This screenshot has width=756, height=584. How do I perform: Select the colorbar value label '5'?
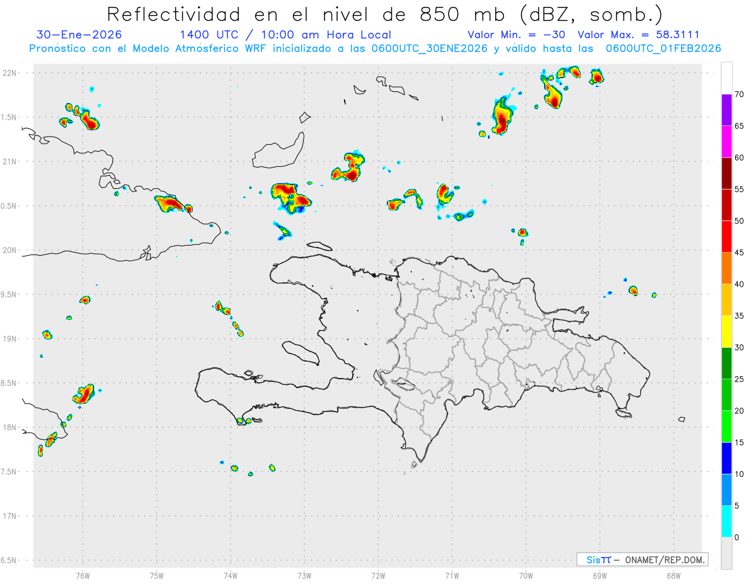tap(738, 506)
